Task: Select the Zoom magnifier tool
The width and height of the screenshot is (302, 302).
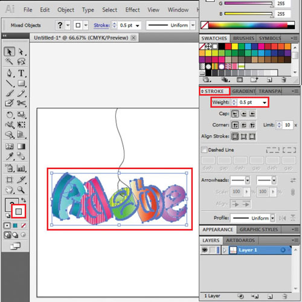Action: 21,190
